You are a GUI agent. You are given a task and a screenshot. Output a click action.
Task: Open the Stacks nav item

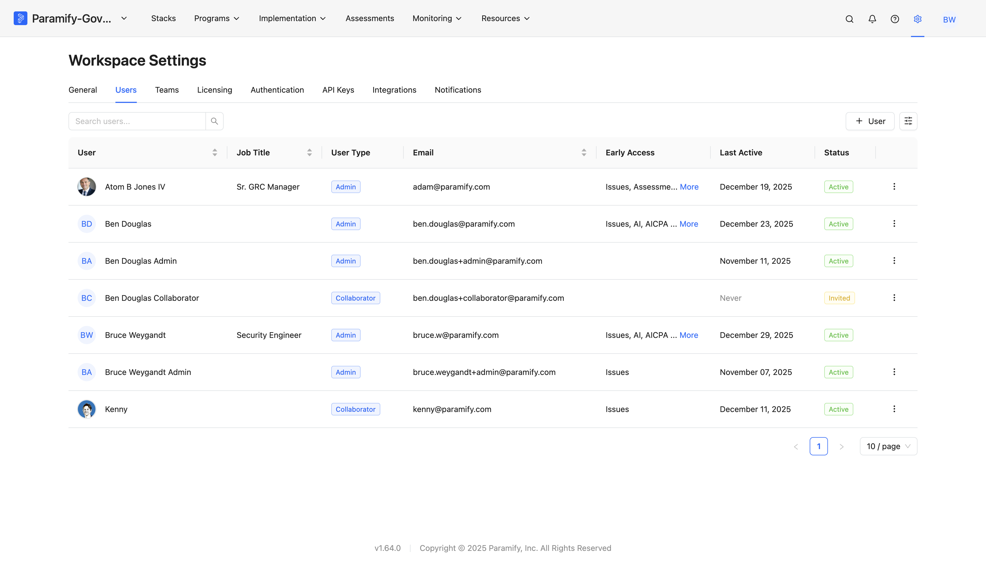coord(163,18)
